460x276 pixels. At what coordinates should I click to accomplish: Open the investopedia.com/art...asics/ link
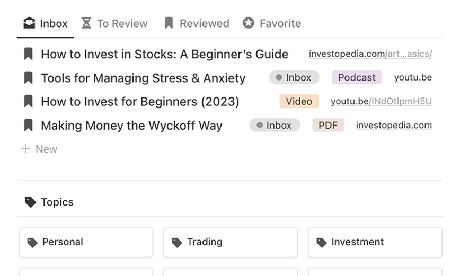coord(370,54)
